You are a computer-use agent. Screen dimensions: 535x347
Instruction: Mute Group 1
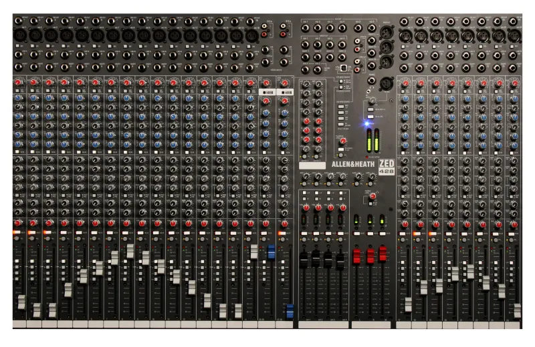[x=304, y=234]
